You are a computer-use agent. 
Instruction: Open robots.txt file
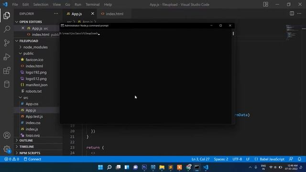[x=33, y=91]
